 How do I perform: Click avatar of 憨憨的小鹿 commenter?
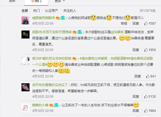25,107
